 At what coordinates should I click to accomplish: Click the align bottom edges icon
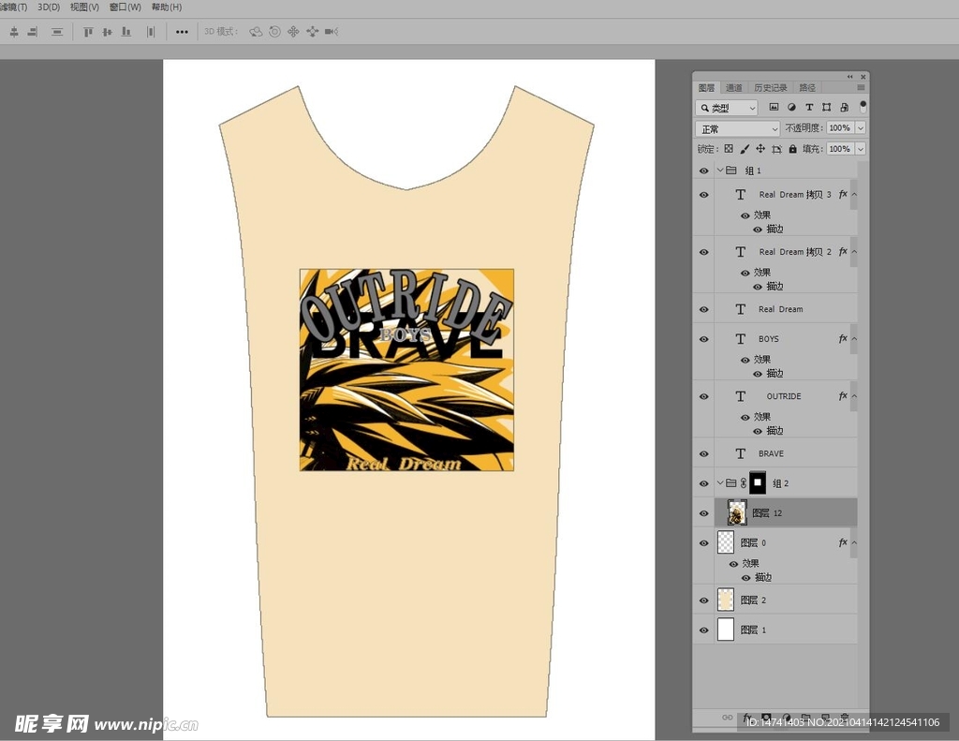(126, 32)
